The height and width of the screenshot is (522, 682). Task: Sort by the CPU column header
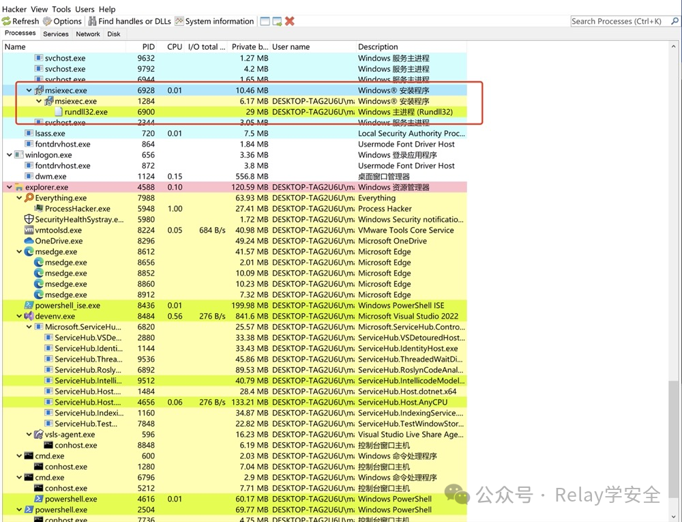[171, 46]
